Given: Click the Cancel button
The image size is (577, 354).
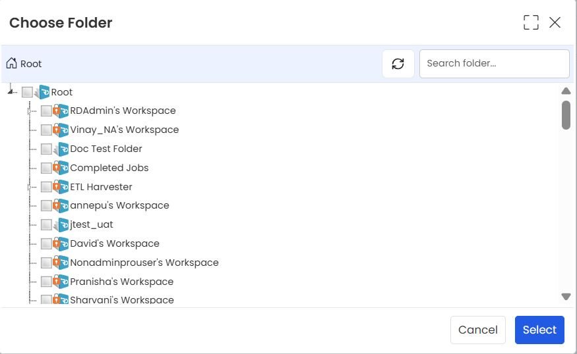Looking at the screenshot, I should coord(478,330).
